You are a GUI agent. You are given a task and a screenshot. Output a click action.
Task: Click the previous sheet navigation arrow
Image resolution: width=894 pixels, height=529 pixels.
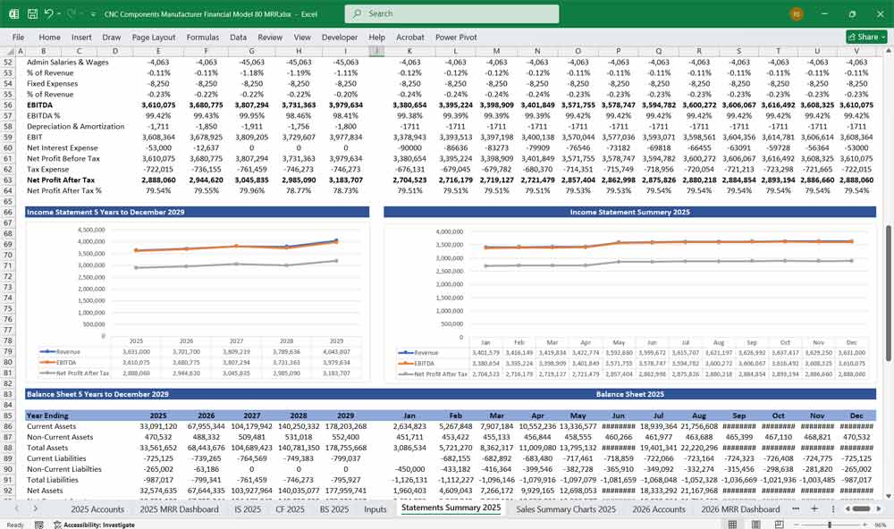pyautogui.click(x=17, y=508)
